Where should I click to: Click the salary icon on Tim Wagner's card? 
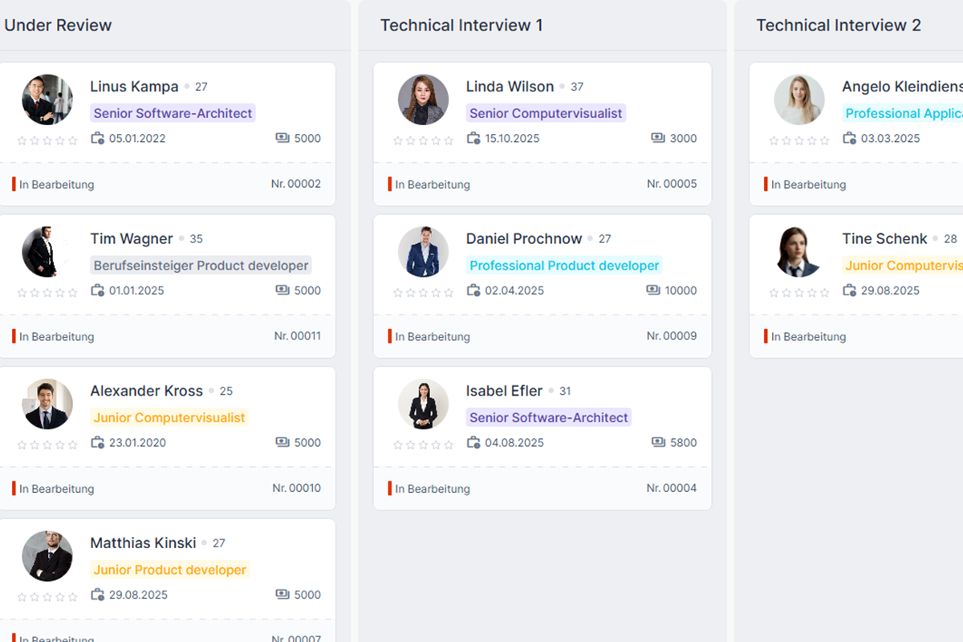282,291
